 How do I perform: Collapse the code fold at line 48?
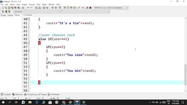pos(29,51)
